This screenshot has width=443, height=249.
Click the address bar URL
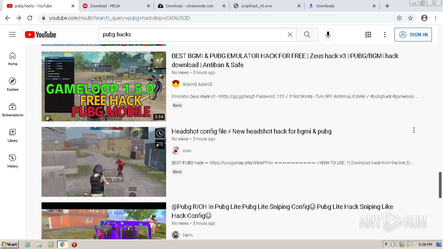119,18
